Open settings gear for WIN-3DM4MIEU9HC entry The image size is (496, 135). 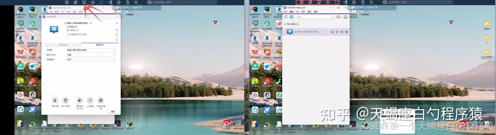(346, 32)
